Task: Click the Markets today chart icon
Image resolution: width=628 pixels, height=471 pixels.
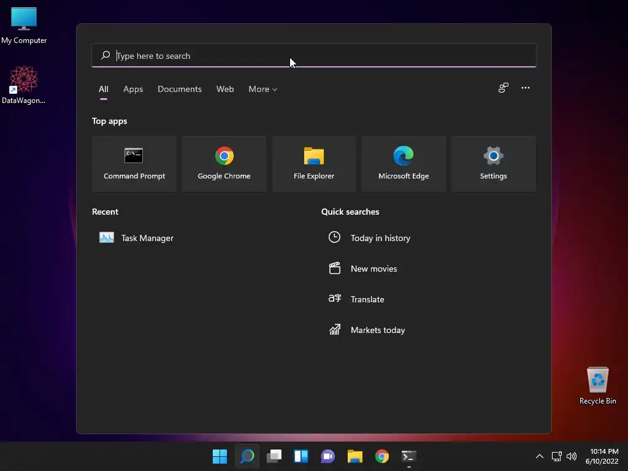Action: (x=334, y=329)
